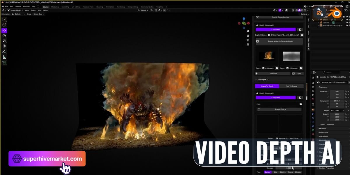Select the Select Box tool in the toolbar

4,20
